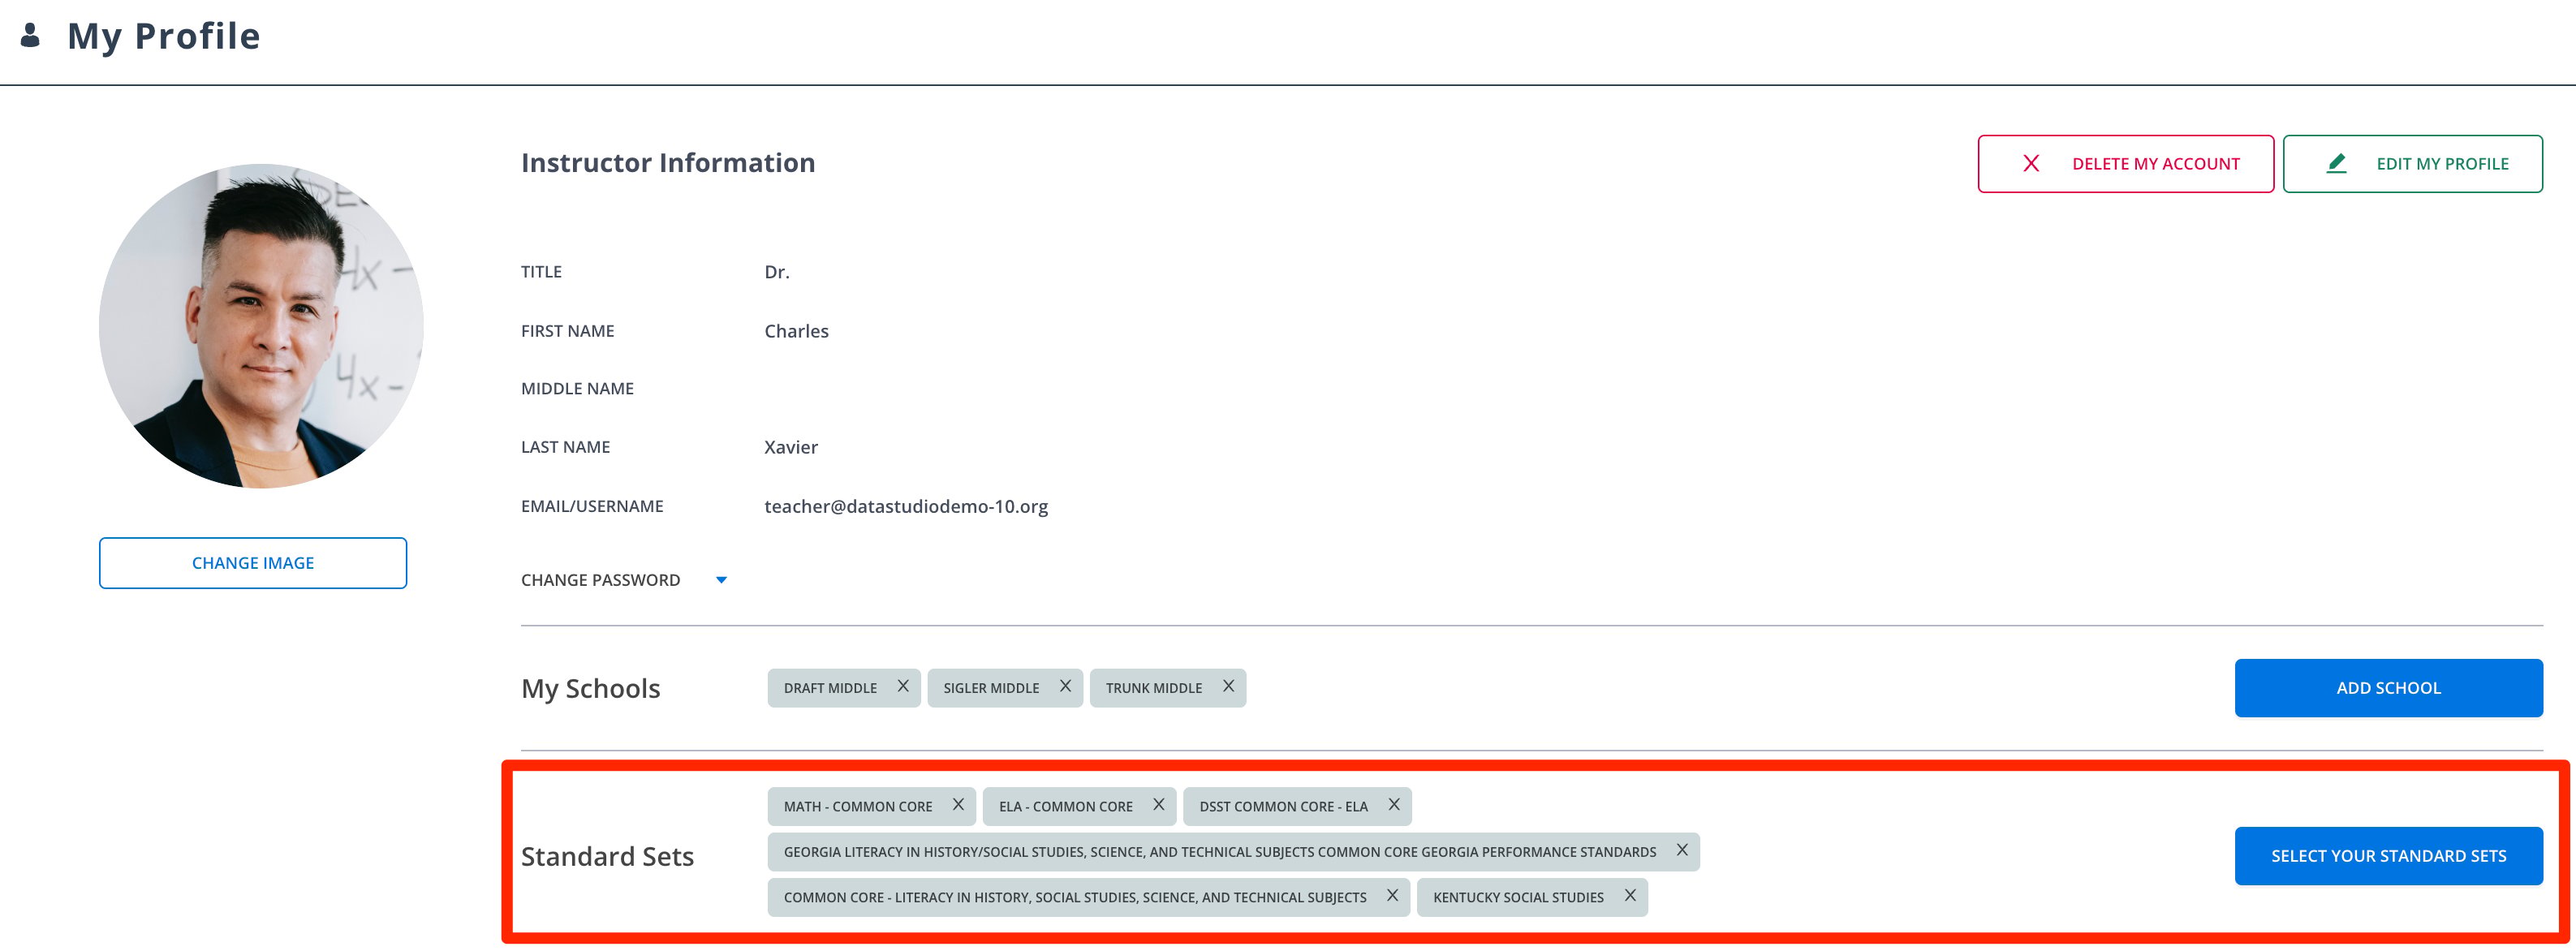Click the green pencil icon on Edit My Profile

point(2336,164)
